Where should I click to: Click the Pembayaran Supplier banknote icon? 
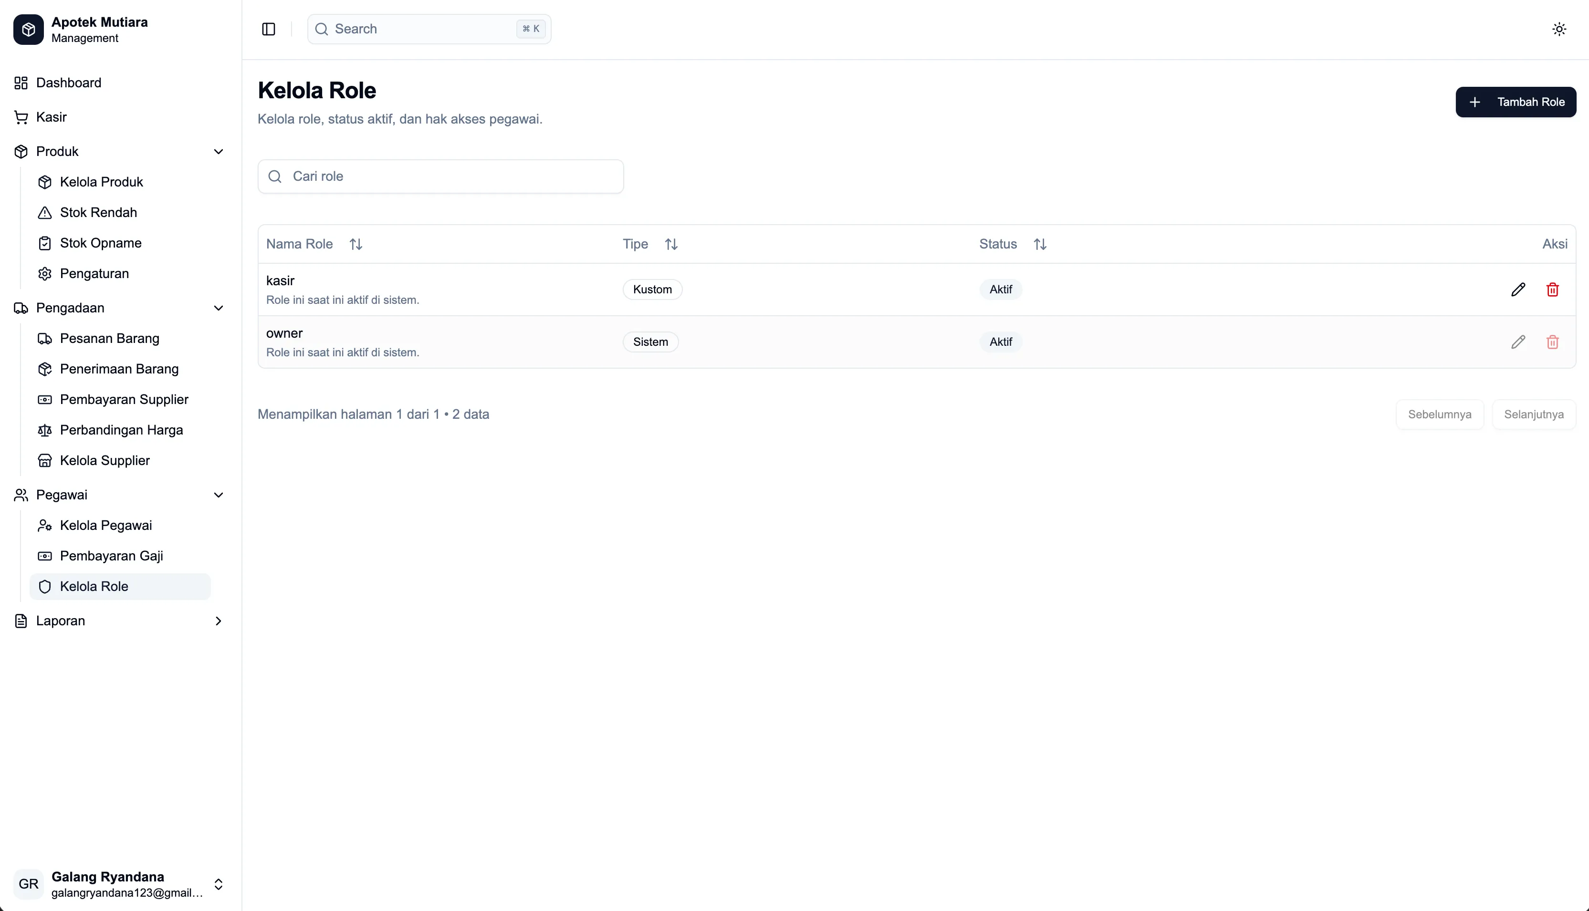[44, 400]
